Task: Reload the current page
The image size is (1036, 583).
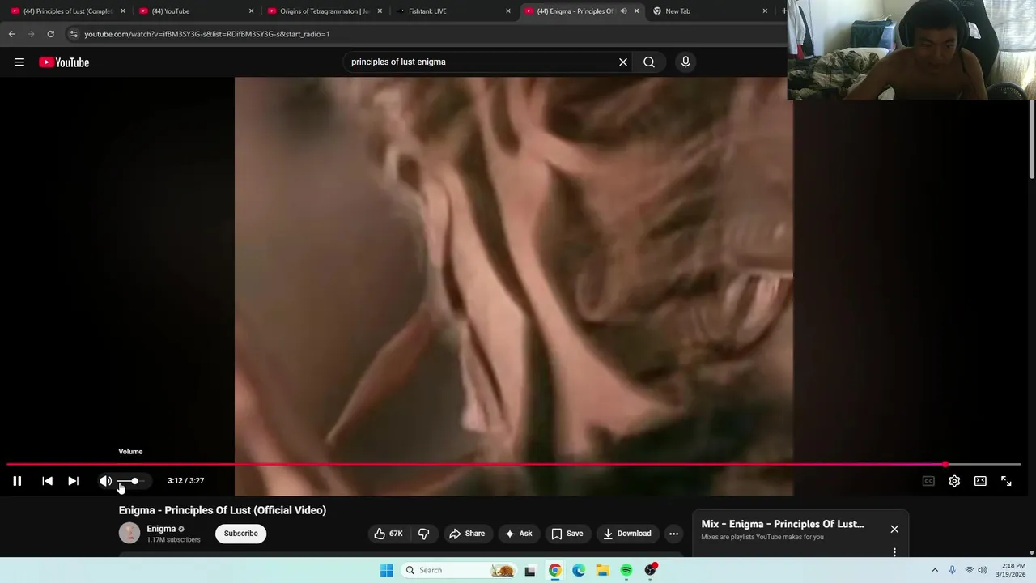Action: [x=50, y=34]
